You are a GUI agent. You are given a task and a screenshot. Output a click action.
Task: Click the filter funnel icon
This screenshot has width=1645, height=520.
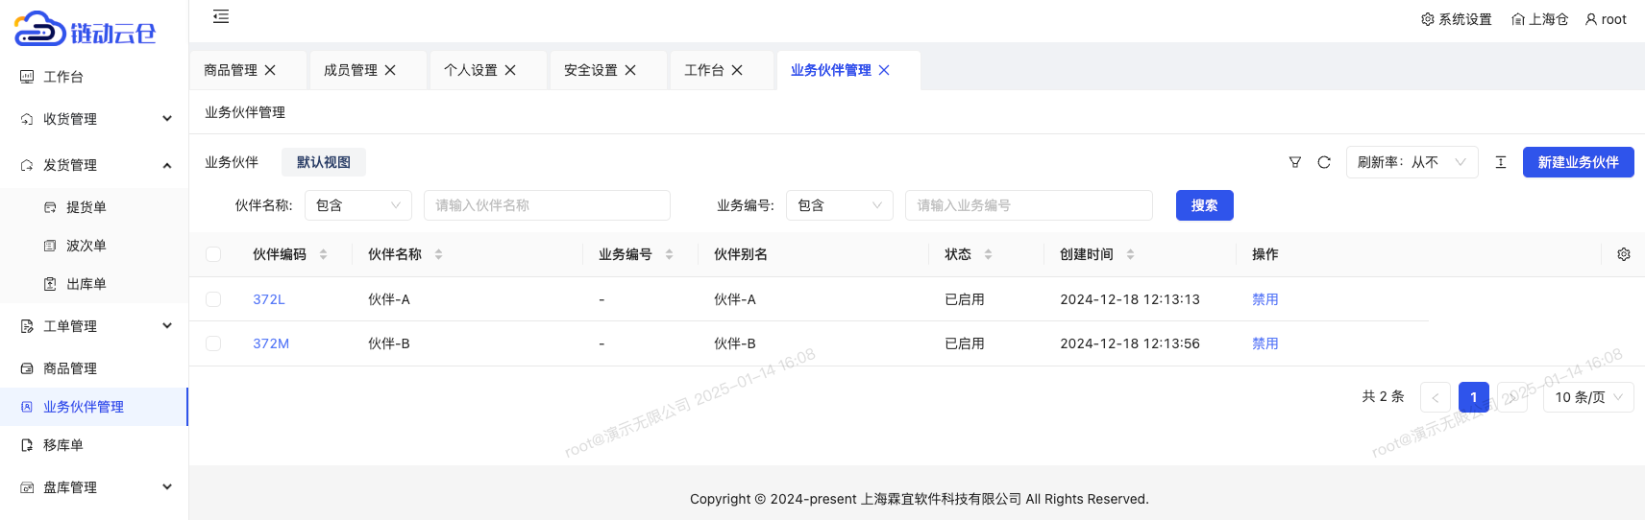(1295, 162)
